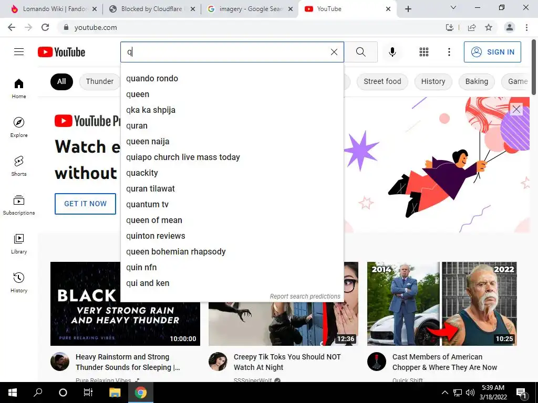This screenshot has height=403, width=538.
Task: Switch to Blocked by Cloudflare tab
Action: (151, 9)
